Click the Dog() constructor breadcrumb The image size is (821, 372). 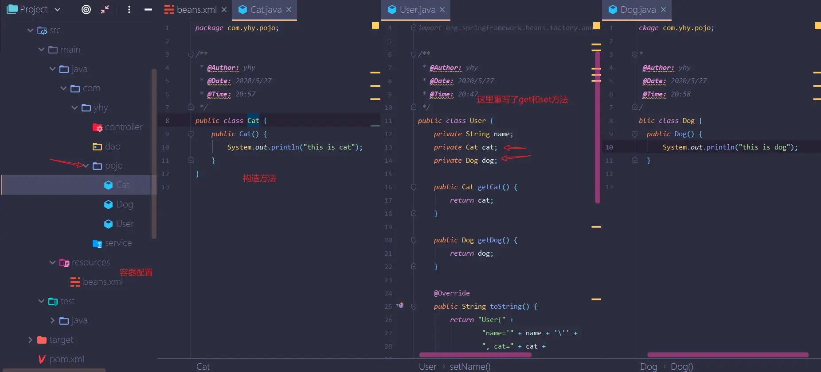(x=682, y=367)
